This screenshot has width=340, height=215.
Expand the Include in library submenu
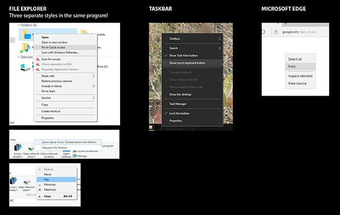(93, 86)
